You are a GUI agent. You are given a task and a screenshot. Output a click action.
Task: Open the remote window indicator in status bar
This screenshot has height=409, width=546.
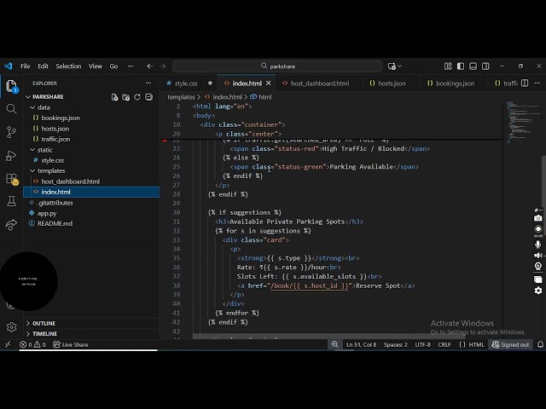coord(8,344)
